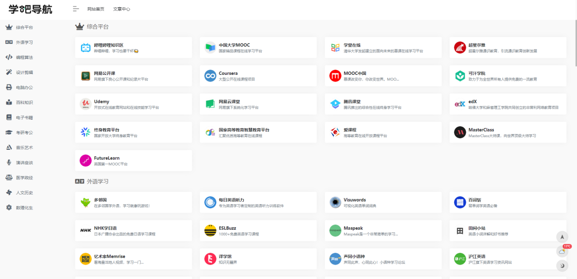This screenshot has height=279, width=577.
Task: Open the Coursera title link
Action: (228, 73)
